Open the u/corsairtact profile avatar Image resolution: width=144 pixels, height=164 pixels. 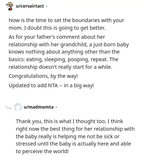click(x=10, y=6)
